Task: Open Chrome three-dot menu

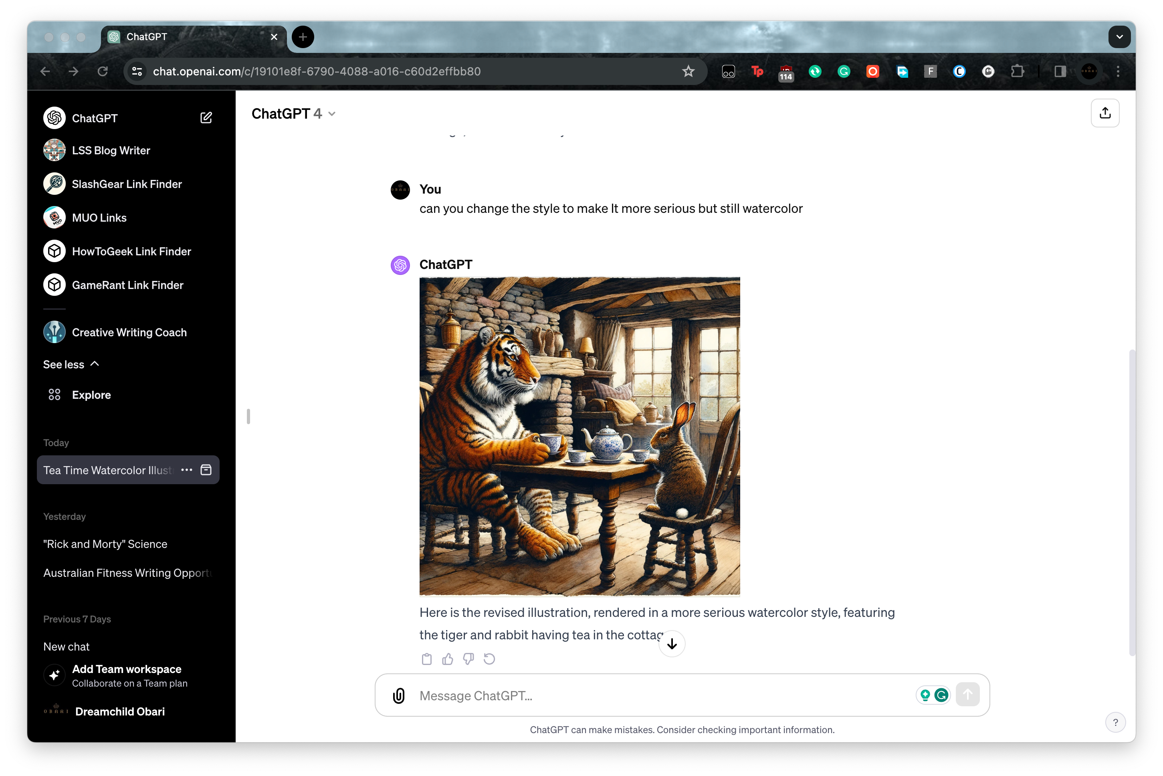Action: click(x=1117, y=71)
